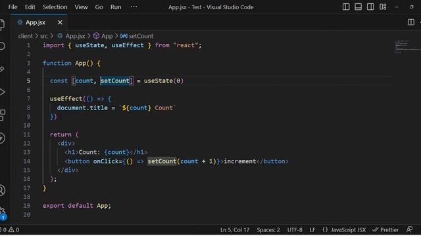Image resolution: width=421 pixels, height=236 pixels.
Task: Open the Run menu
Action: (116, 7)
